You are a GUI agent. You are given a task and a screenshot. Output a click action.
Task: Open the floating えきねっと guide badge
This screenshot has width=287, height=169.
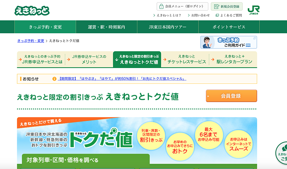tap(281, 153)
